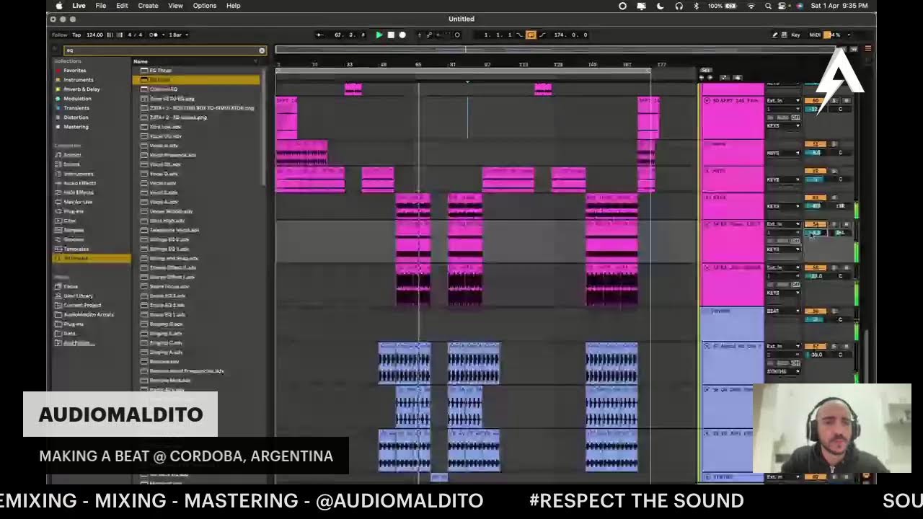Browse the Drums category
Viewport: 923px width, 519px height.
click(x=72, y=164)
